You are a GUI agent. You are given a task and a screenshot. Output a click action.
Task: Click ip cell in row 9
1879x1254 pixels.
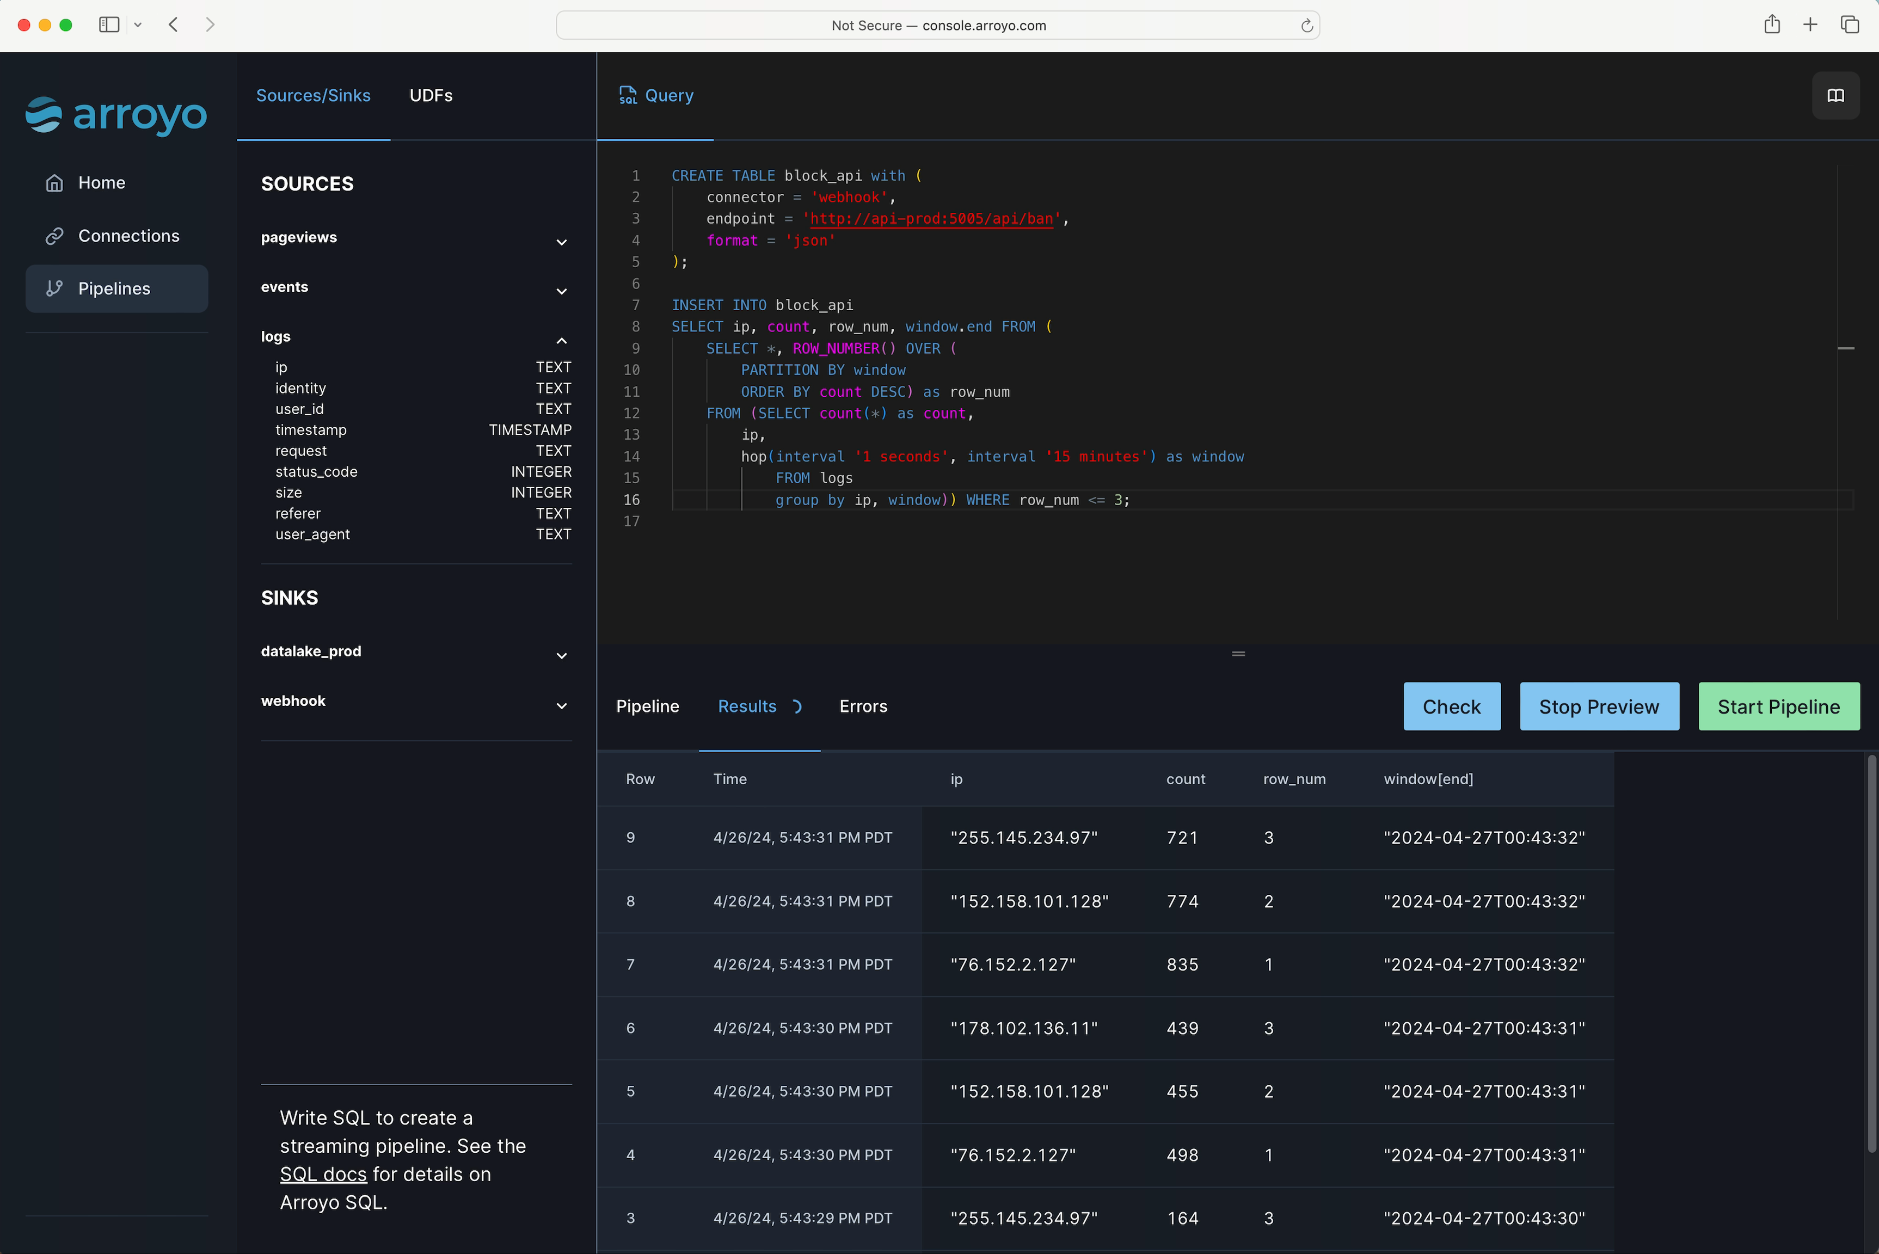(x=1023, y=837)
